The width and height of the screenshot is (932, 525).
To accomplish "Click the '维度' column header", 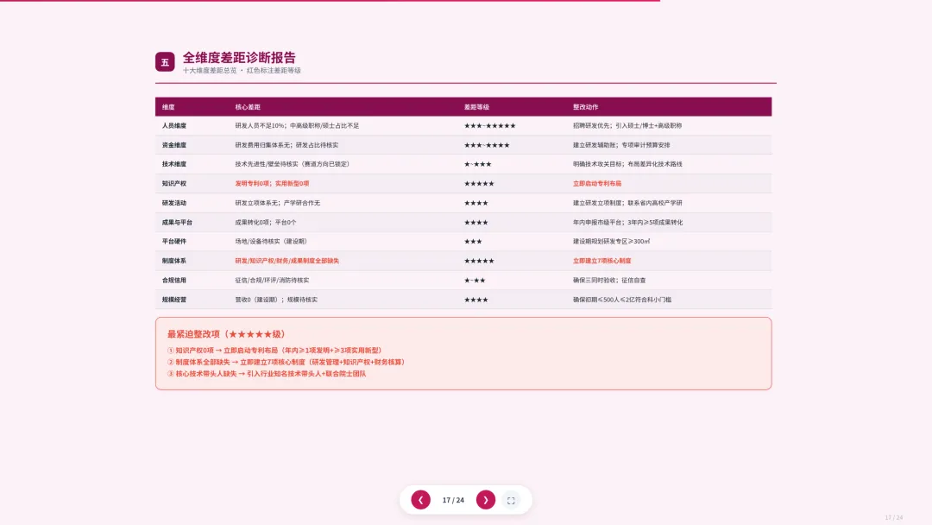I will coord(168,107).
